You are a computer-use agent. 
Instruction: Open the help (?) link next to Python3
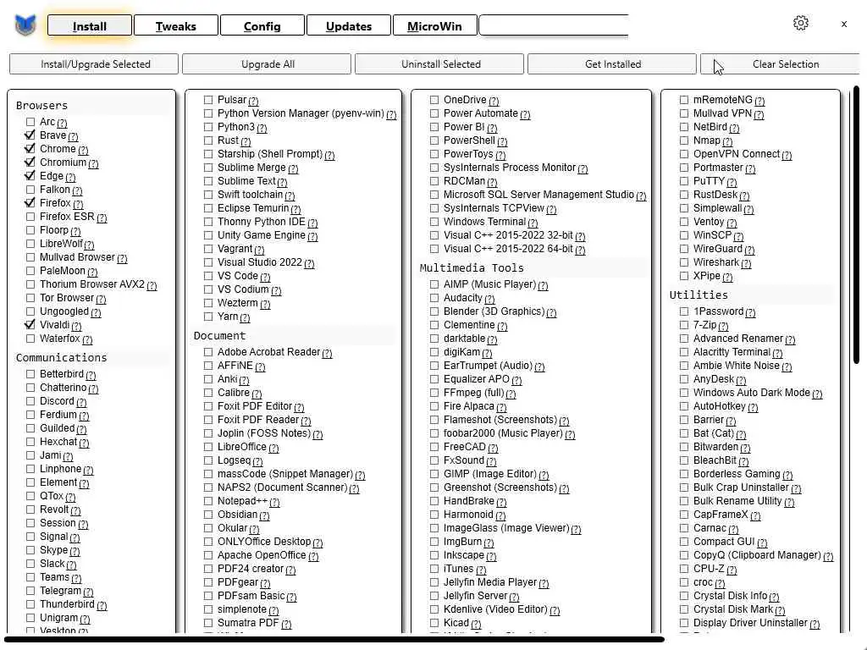(x=262, y=129)
